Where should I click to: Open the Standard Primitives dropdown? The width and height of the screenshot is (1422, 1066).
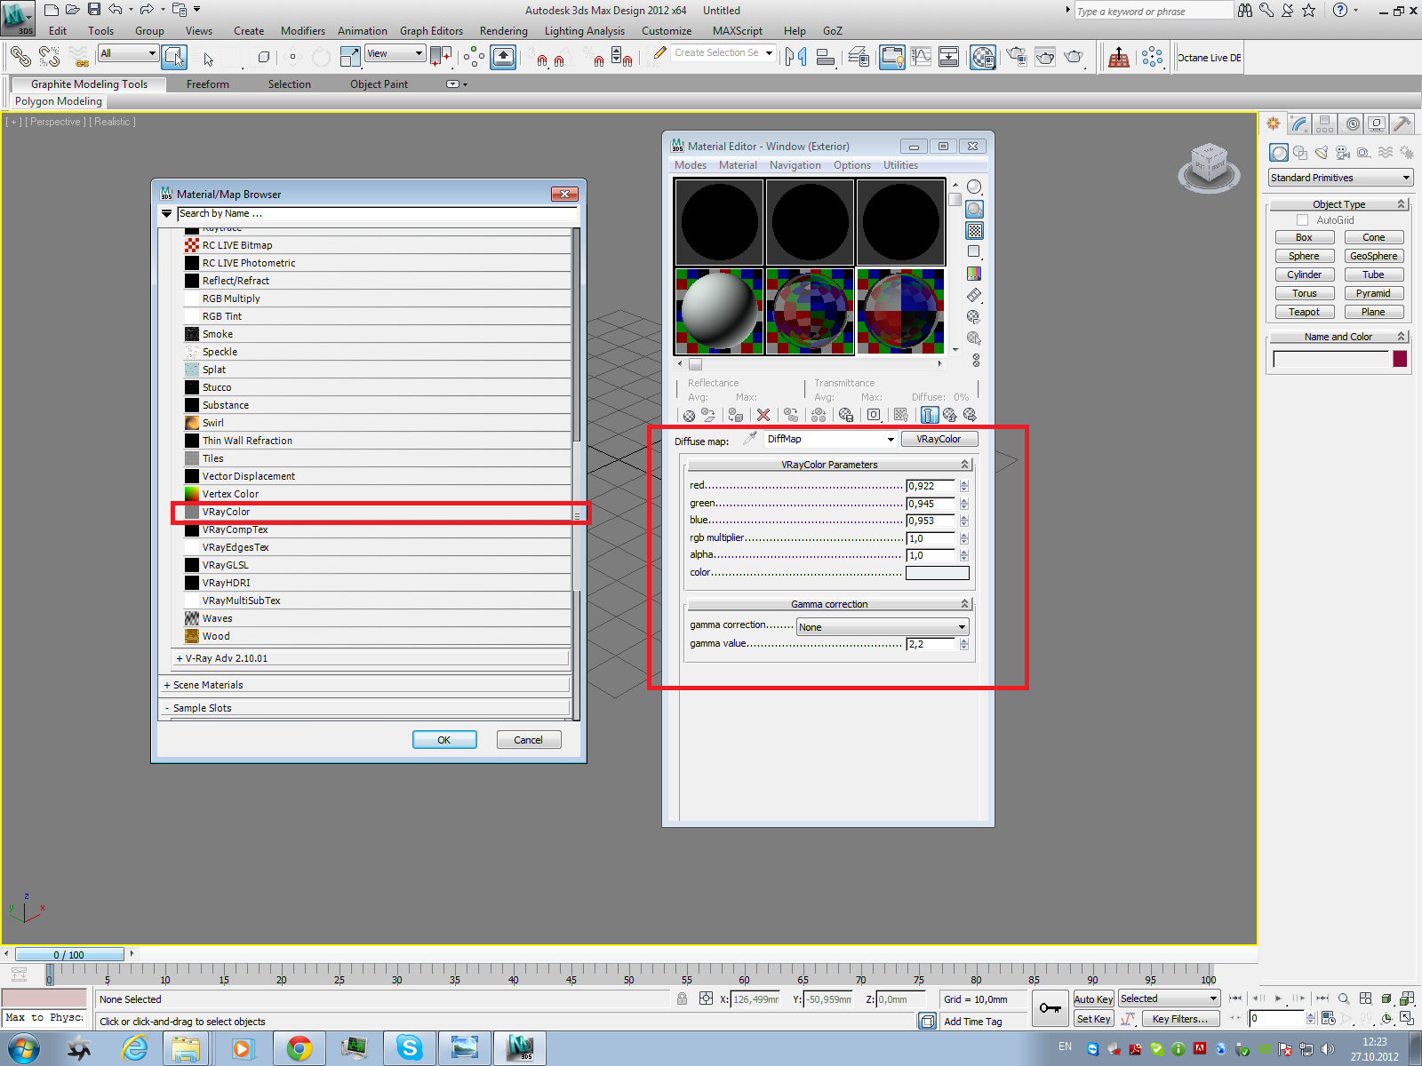[1340, 178]
